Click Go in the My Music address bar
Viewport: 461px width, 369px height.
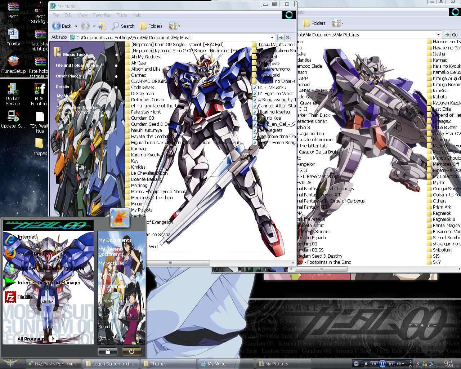[285, 37]
